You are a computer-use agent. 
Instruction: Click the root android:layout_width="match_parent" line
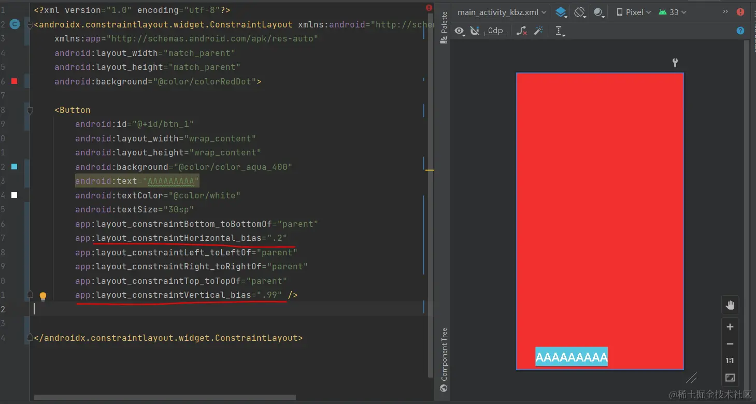click(x=145, y=53)
